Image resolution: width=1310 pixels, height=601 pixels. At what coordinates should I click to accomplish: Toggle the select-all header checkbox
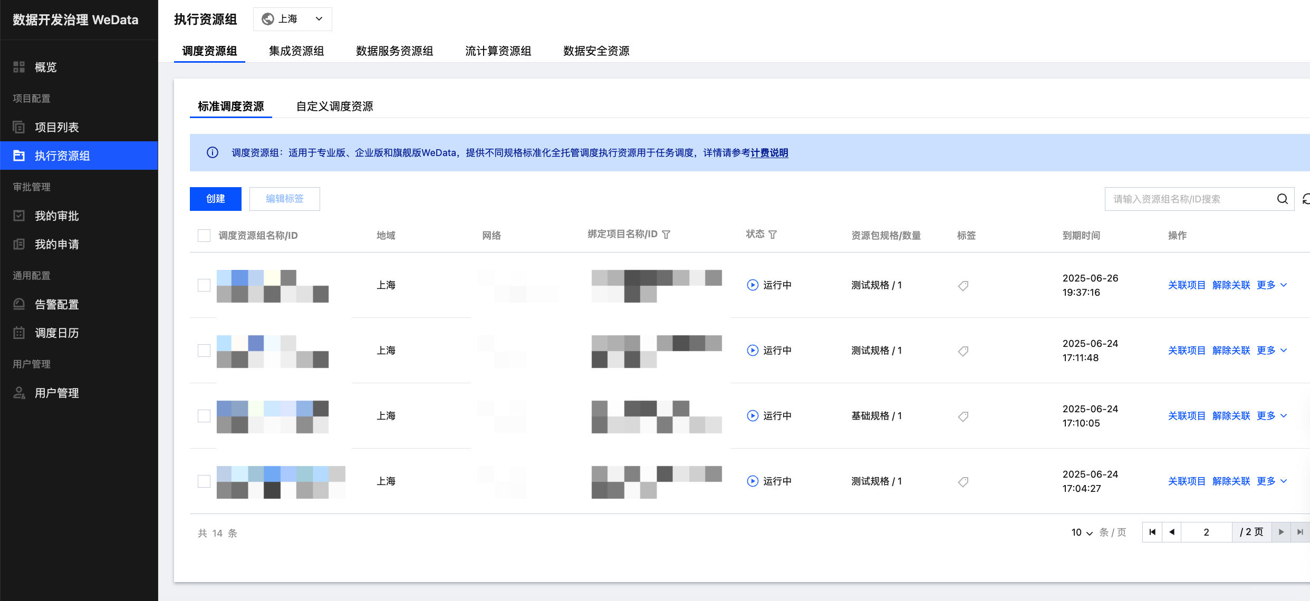click(204, 236)
